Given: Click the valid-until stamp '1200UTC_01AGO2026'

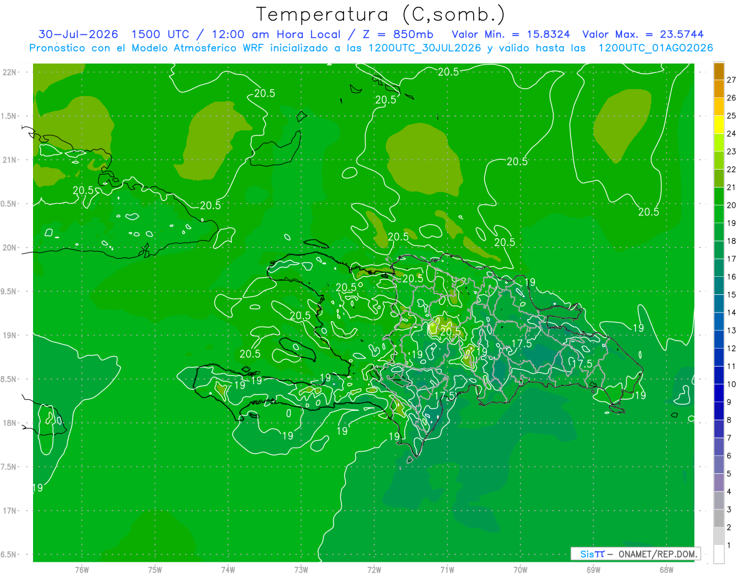Looking at the screenshot, I should pos(655,48).
